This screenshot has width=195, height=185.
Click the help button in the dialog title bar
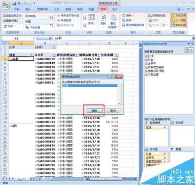click(110, 77)
